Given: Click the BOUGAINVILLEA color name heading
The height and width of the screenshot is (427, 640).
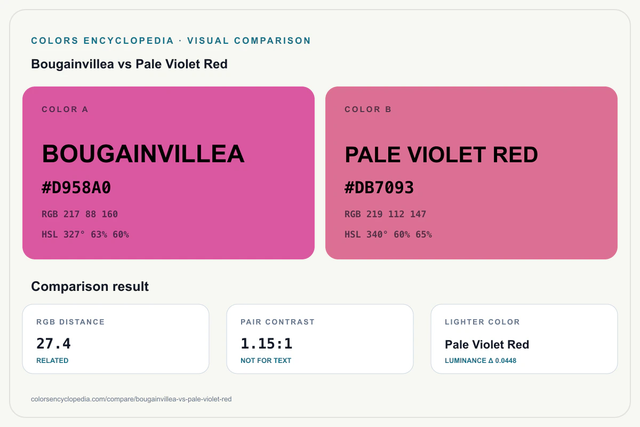Looking at the screenshot, I should [143, 154].
